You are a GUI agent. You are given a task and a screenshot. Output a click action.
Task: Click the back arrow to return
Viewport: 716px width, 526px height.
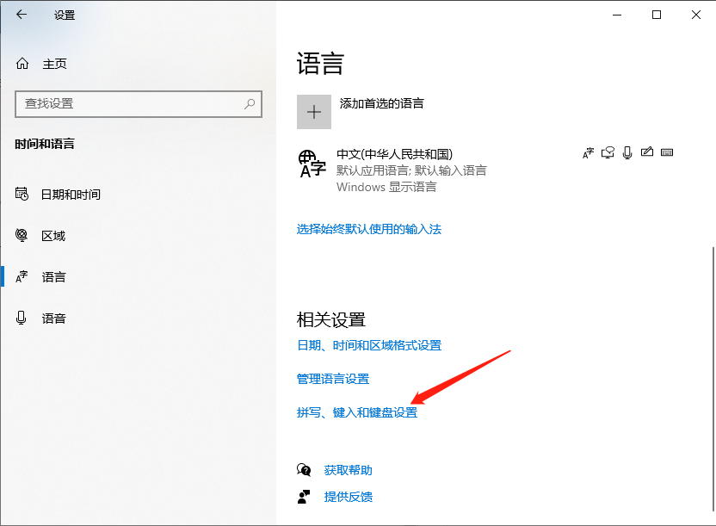[20, 15]
